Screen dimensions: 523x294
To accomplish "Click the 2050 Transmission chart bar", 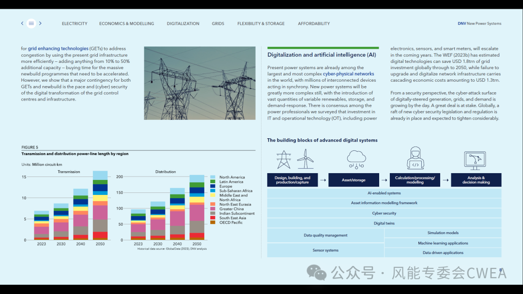I will (100, 206).
